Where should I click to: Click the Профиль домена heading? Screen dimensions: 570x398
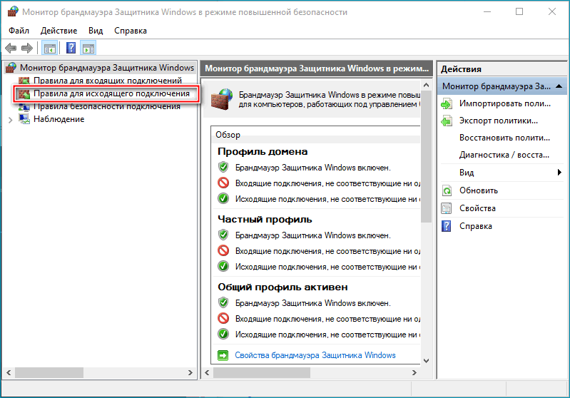263,151
